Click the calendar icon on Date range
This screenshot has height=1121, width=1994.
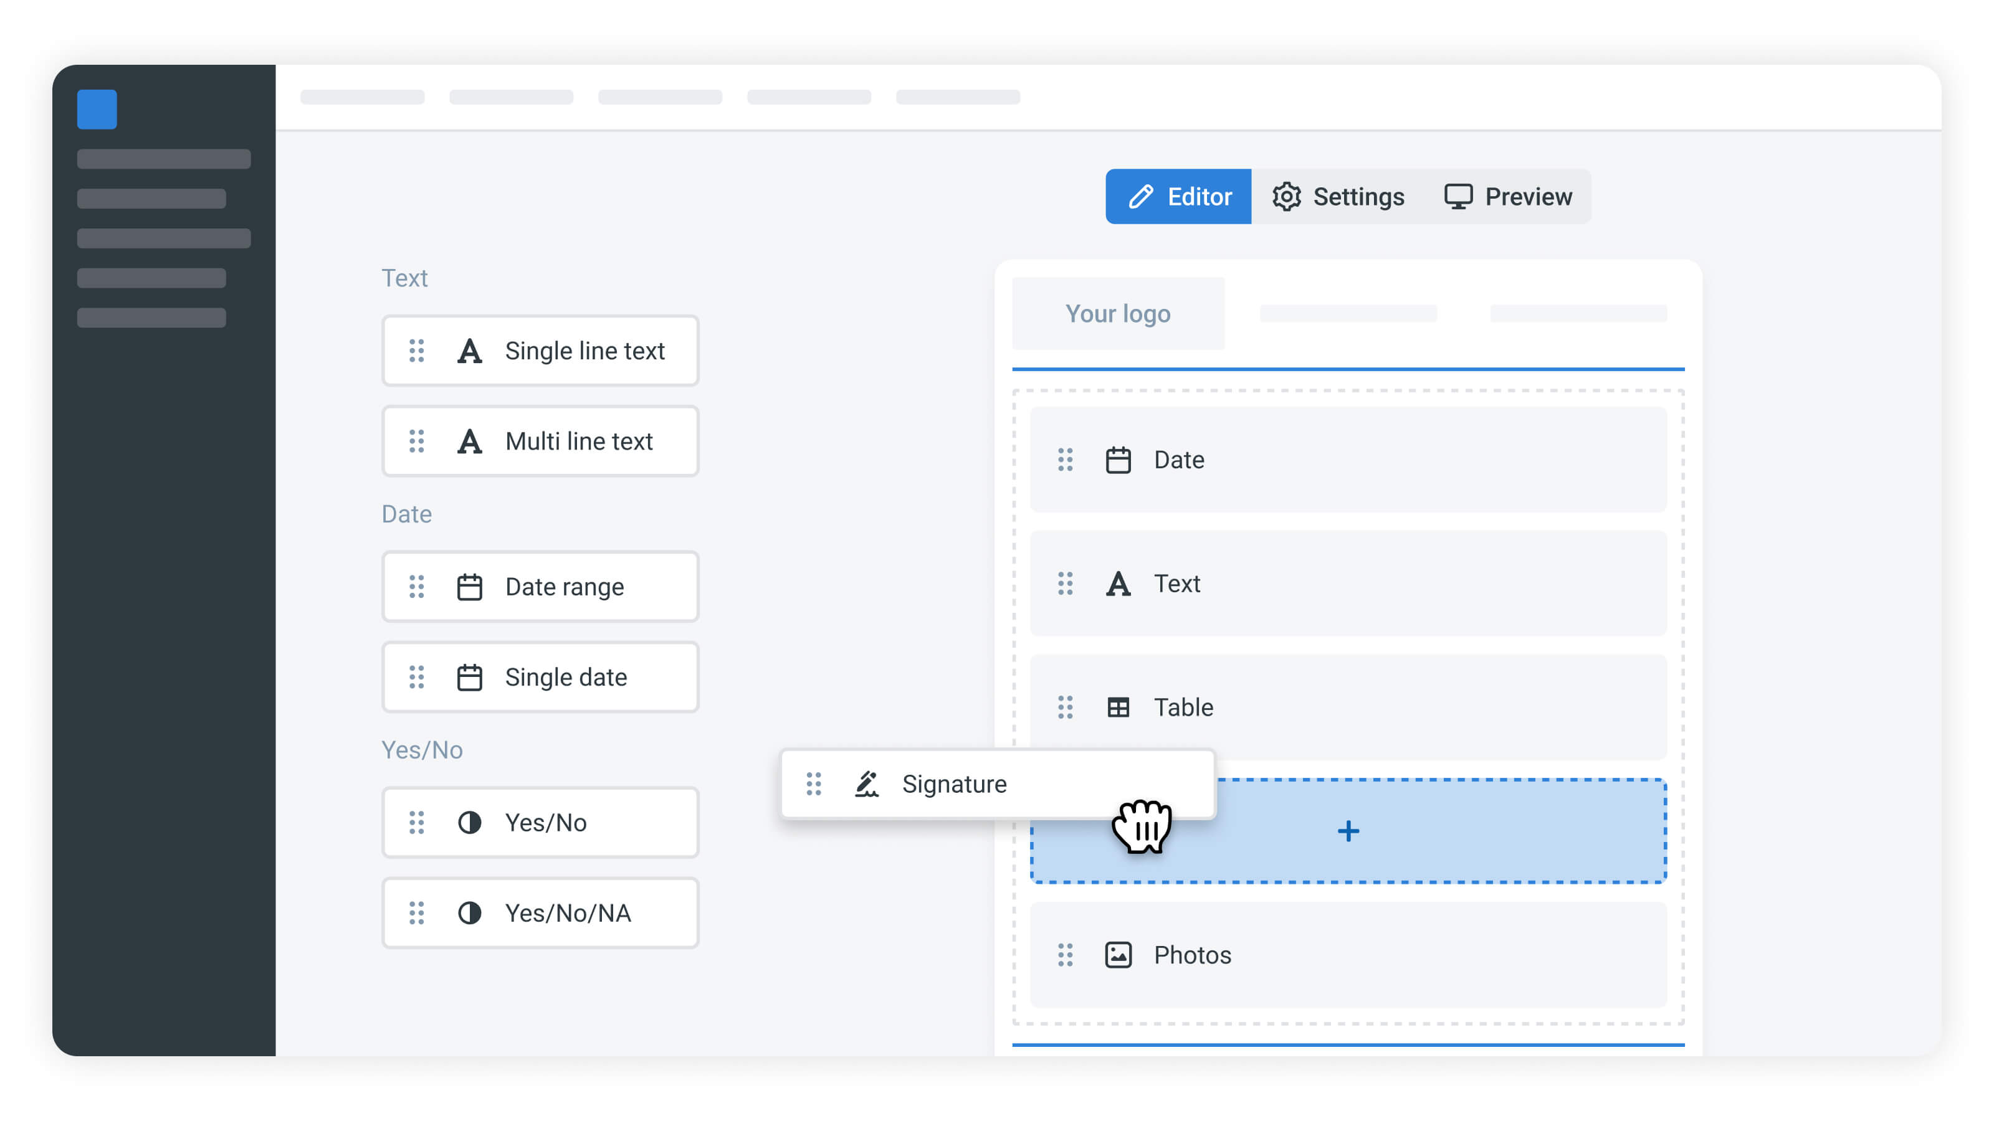tap(469, 587)
